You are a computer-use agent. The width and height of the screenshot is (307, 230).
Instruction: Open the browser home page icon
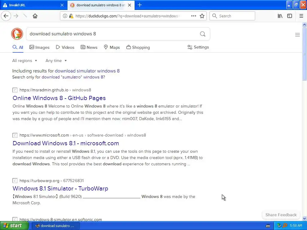[35, 16]
